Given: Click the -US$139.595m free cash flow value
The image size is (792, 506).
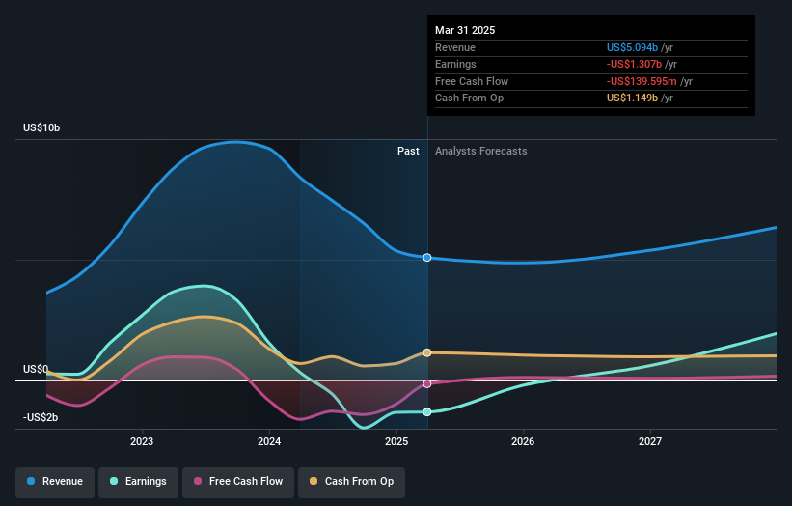Looking at the screenshot, I should coord(642,81).
